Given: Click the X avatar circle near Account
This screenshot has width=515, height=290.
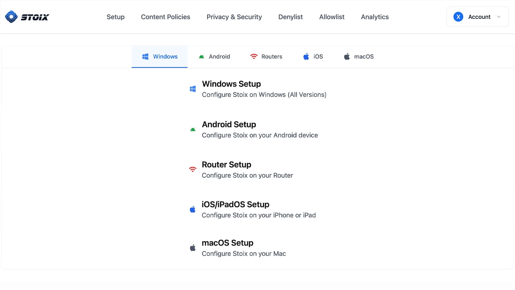Looking at the screenshot, I should click(x=458, y=16).
